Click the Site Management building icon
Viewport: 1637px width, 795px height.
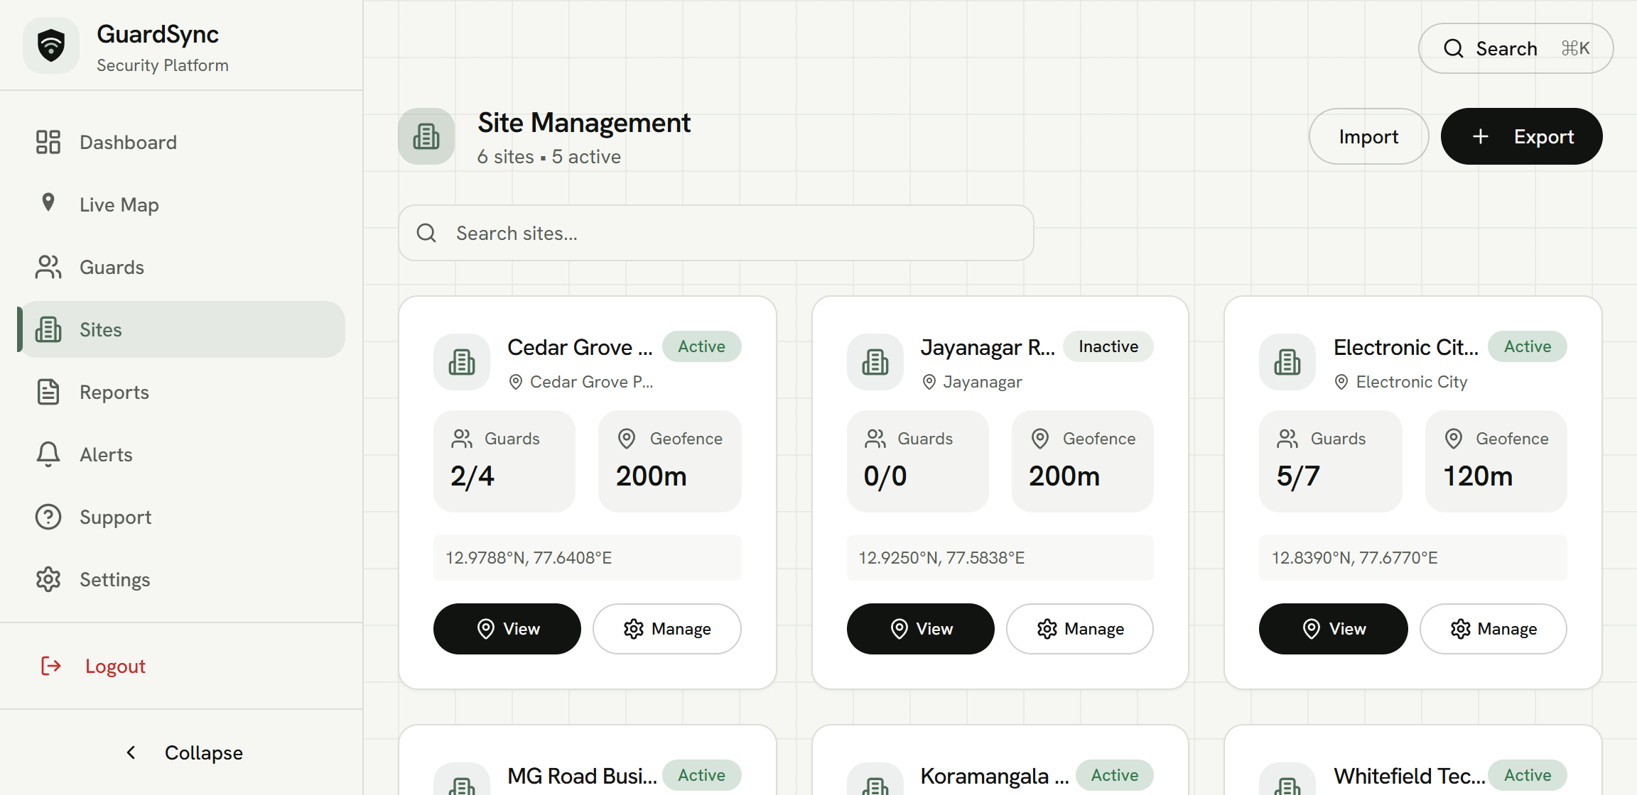pyautogui.click(x=426, y=136)
